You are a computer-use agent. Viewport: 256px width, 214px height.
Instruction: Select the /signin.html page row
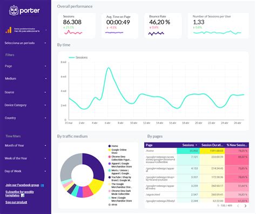(x=197, y=194)
